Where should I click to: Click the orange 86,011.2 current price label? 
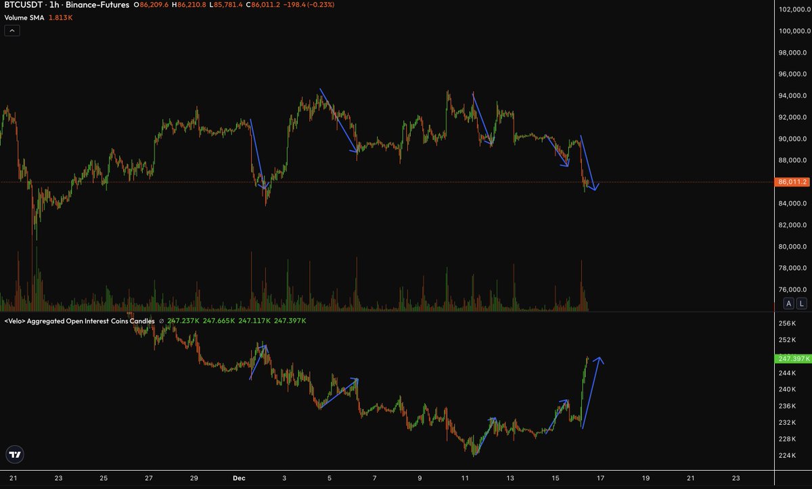[x=792, y=182]
